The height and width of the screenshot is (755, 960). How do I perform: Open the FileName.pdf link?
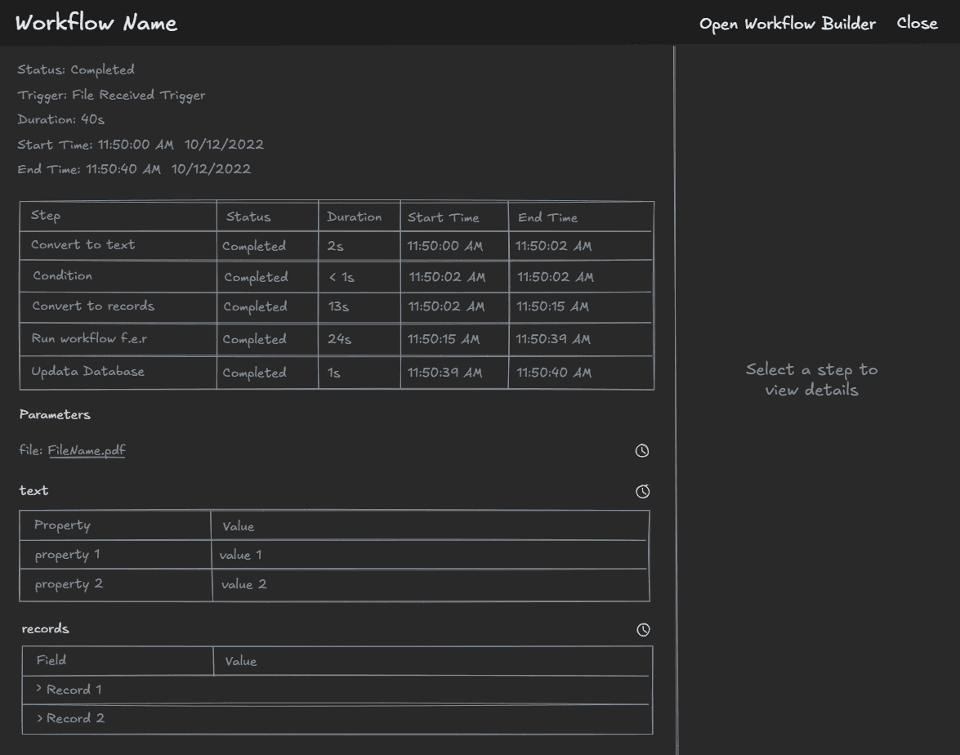point(87,450)
